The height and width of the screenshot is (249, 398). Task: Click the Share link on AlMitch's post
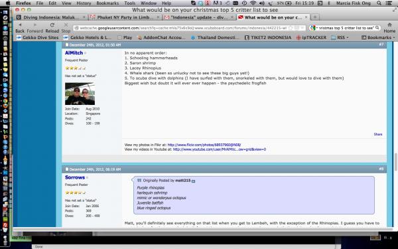coord(377,134)
